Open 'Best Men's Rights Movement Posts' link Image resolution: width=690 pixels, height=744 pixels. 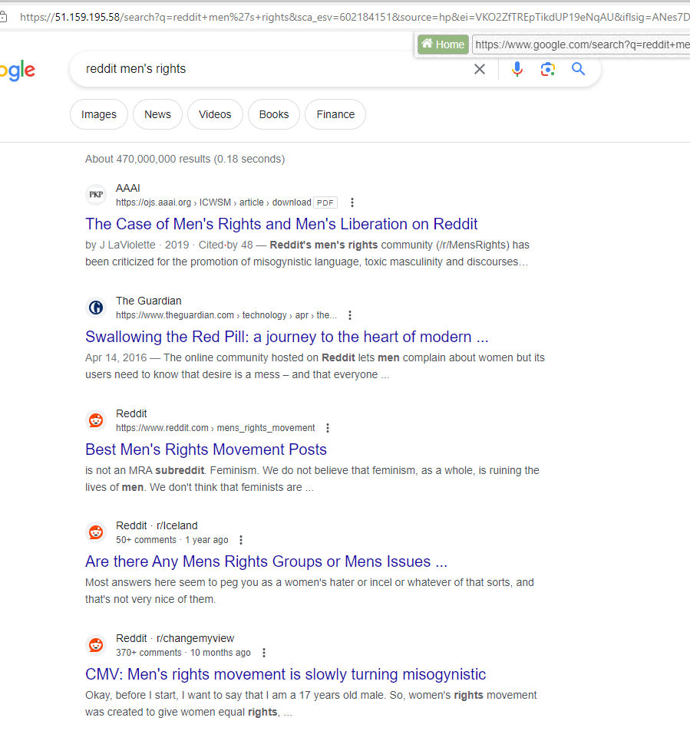(x=206, y=449)
